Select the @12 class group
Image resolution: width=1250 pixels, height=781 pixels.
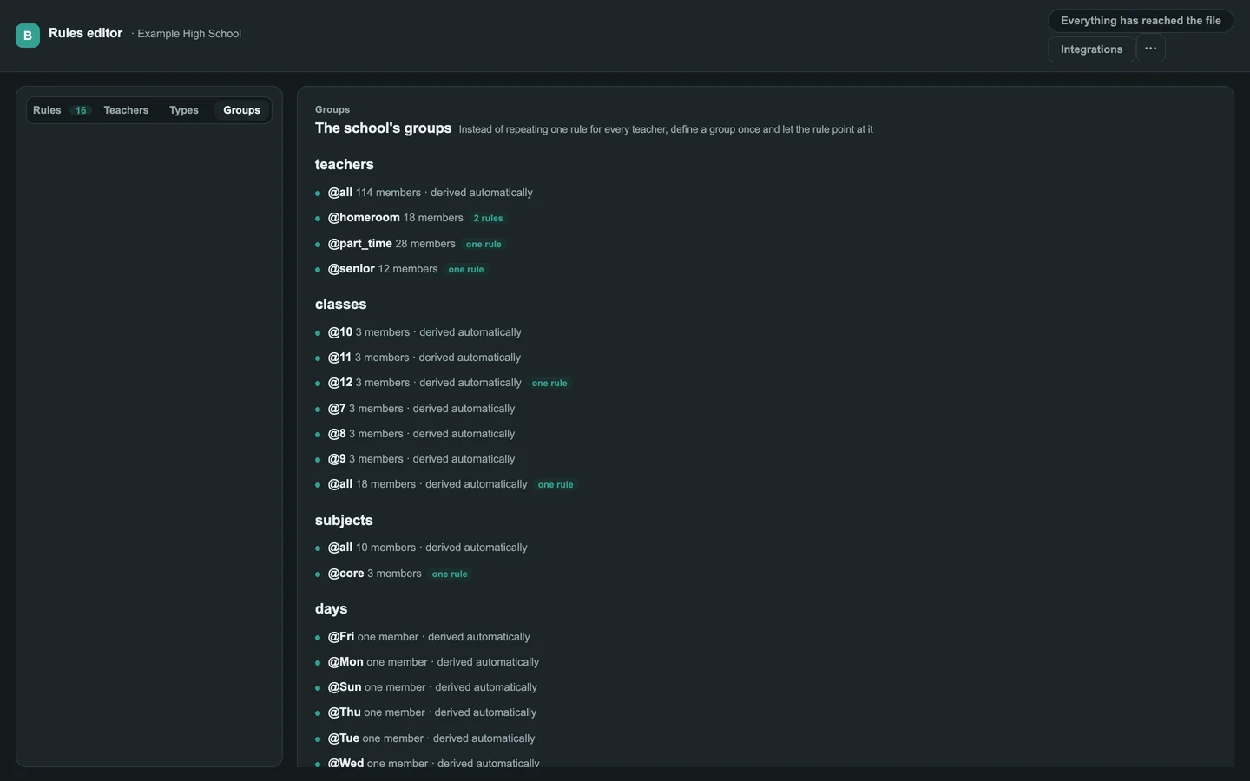340,383
